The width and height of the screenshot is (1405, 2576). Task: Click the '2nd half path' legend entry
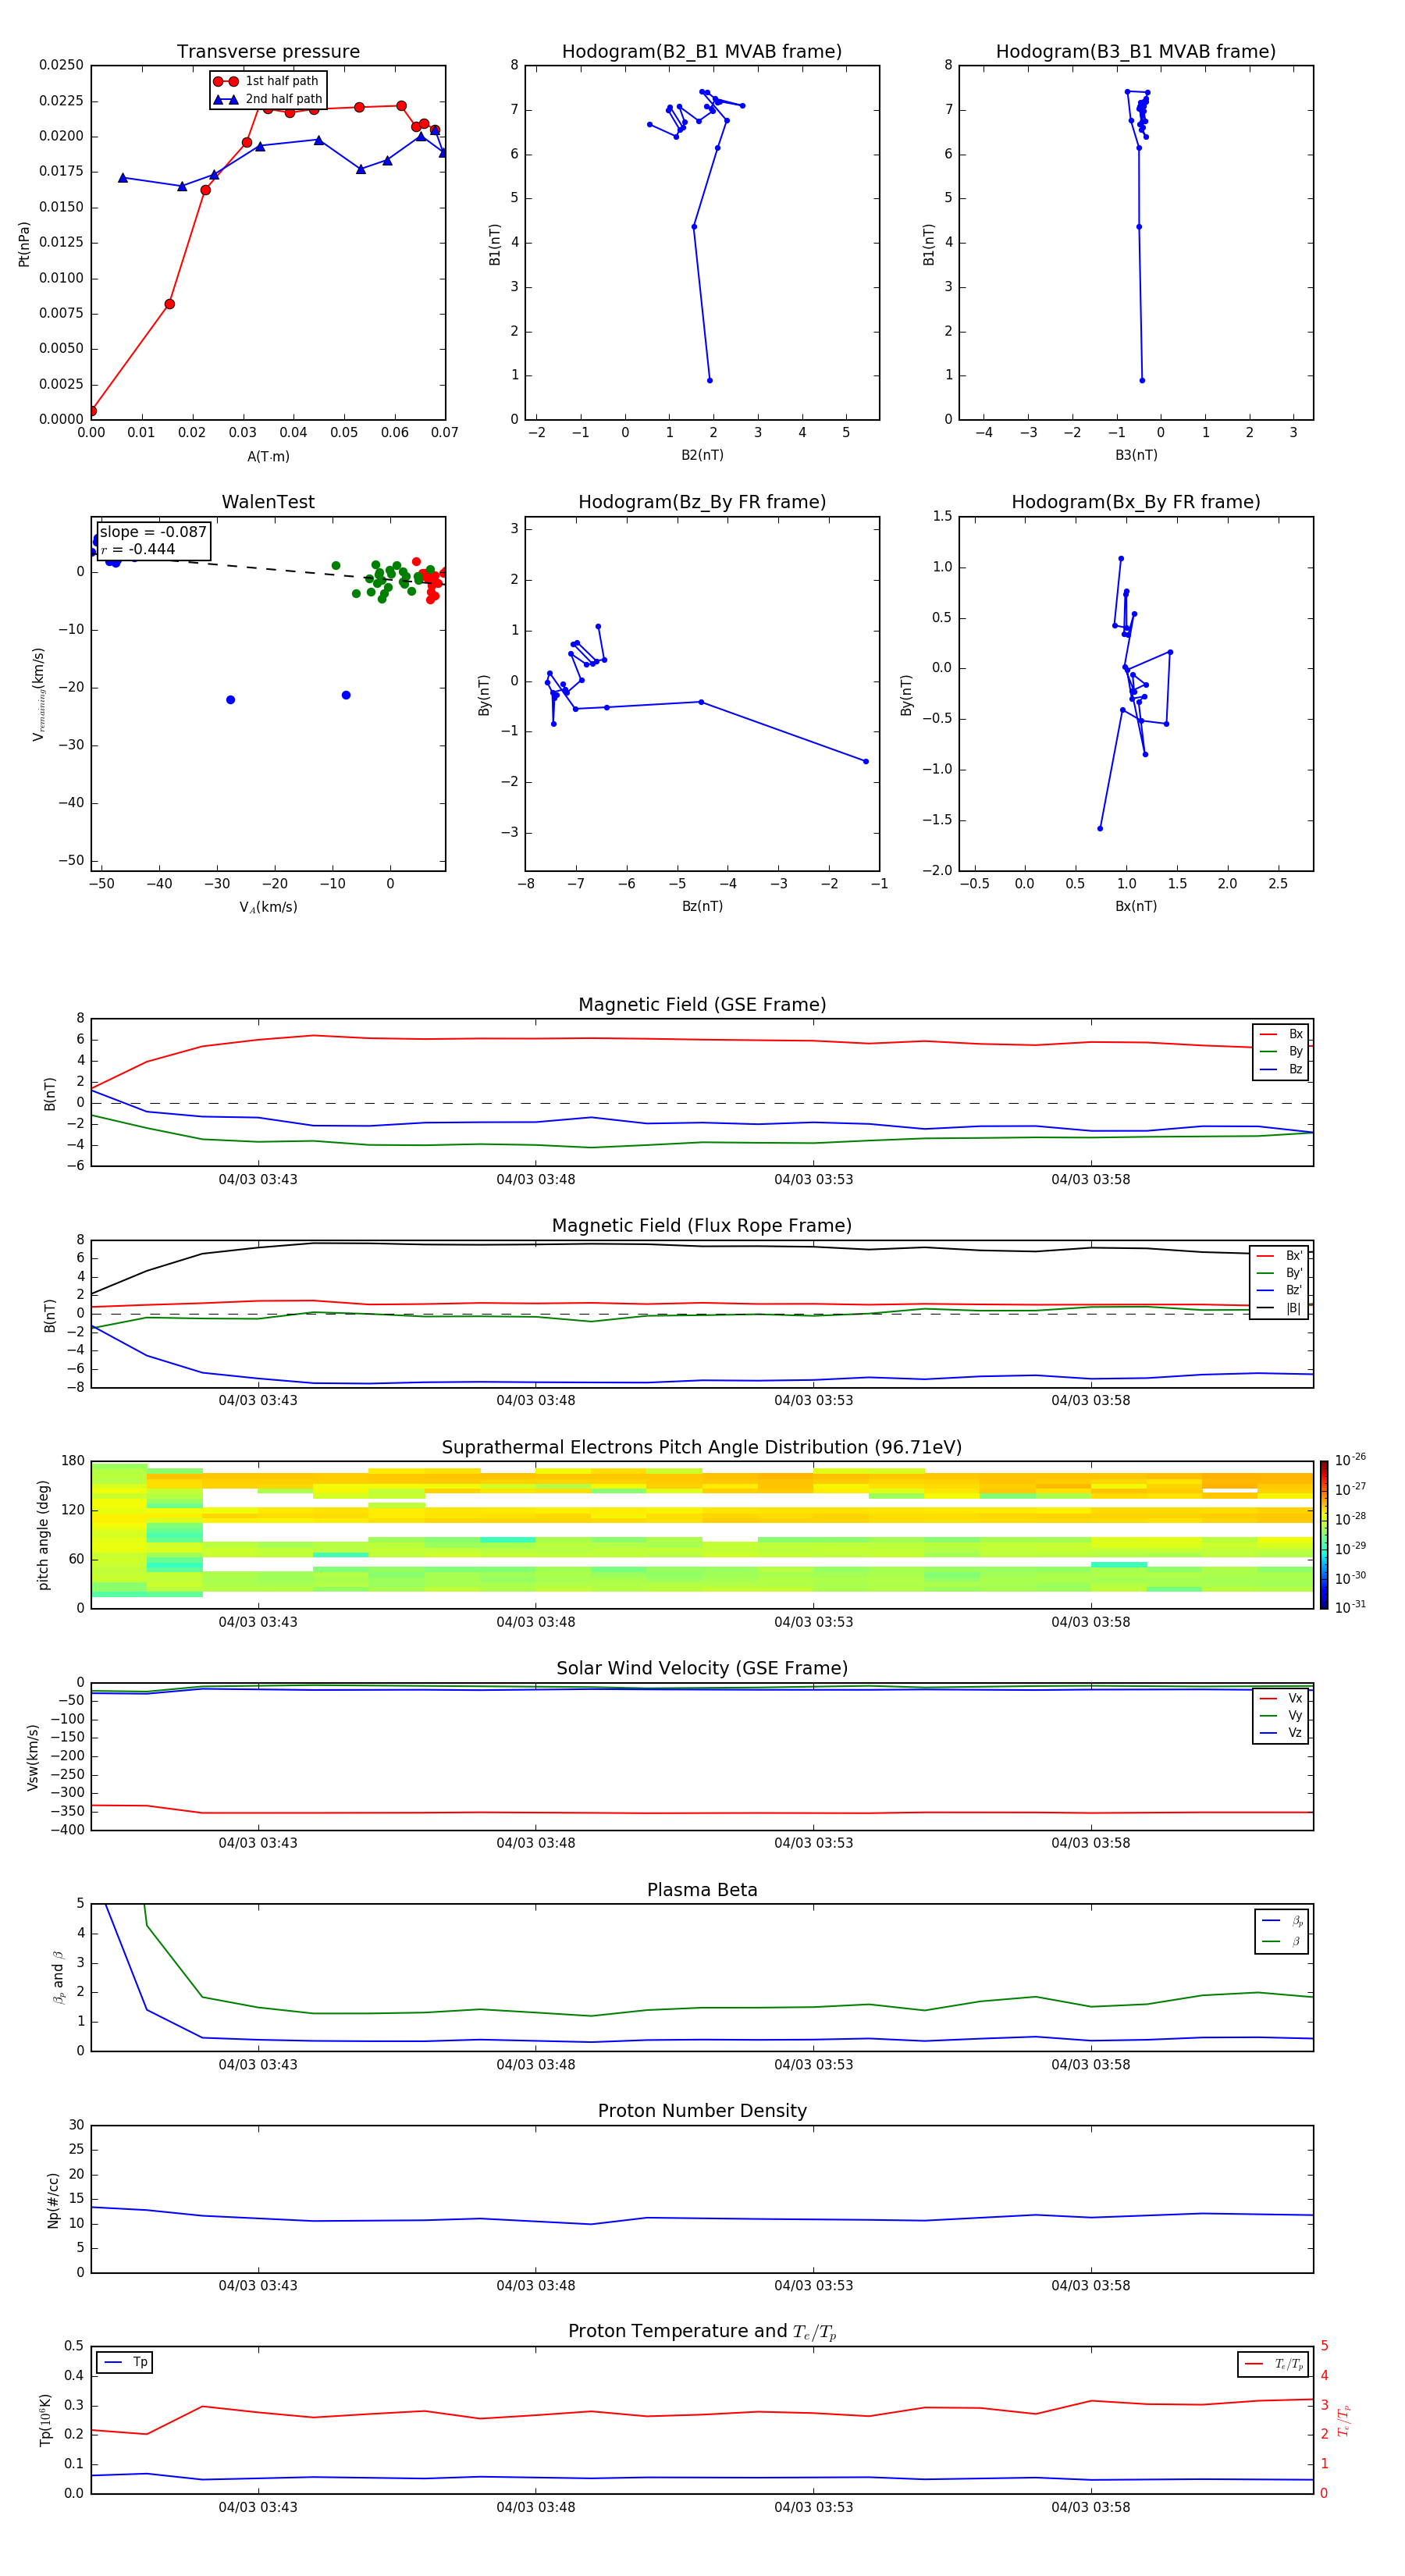[268, 99]
